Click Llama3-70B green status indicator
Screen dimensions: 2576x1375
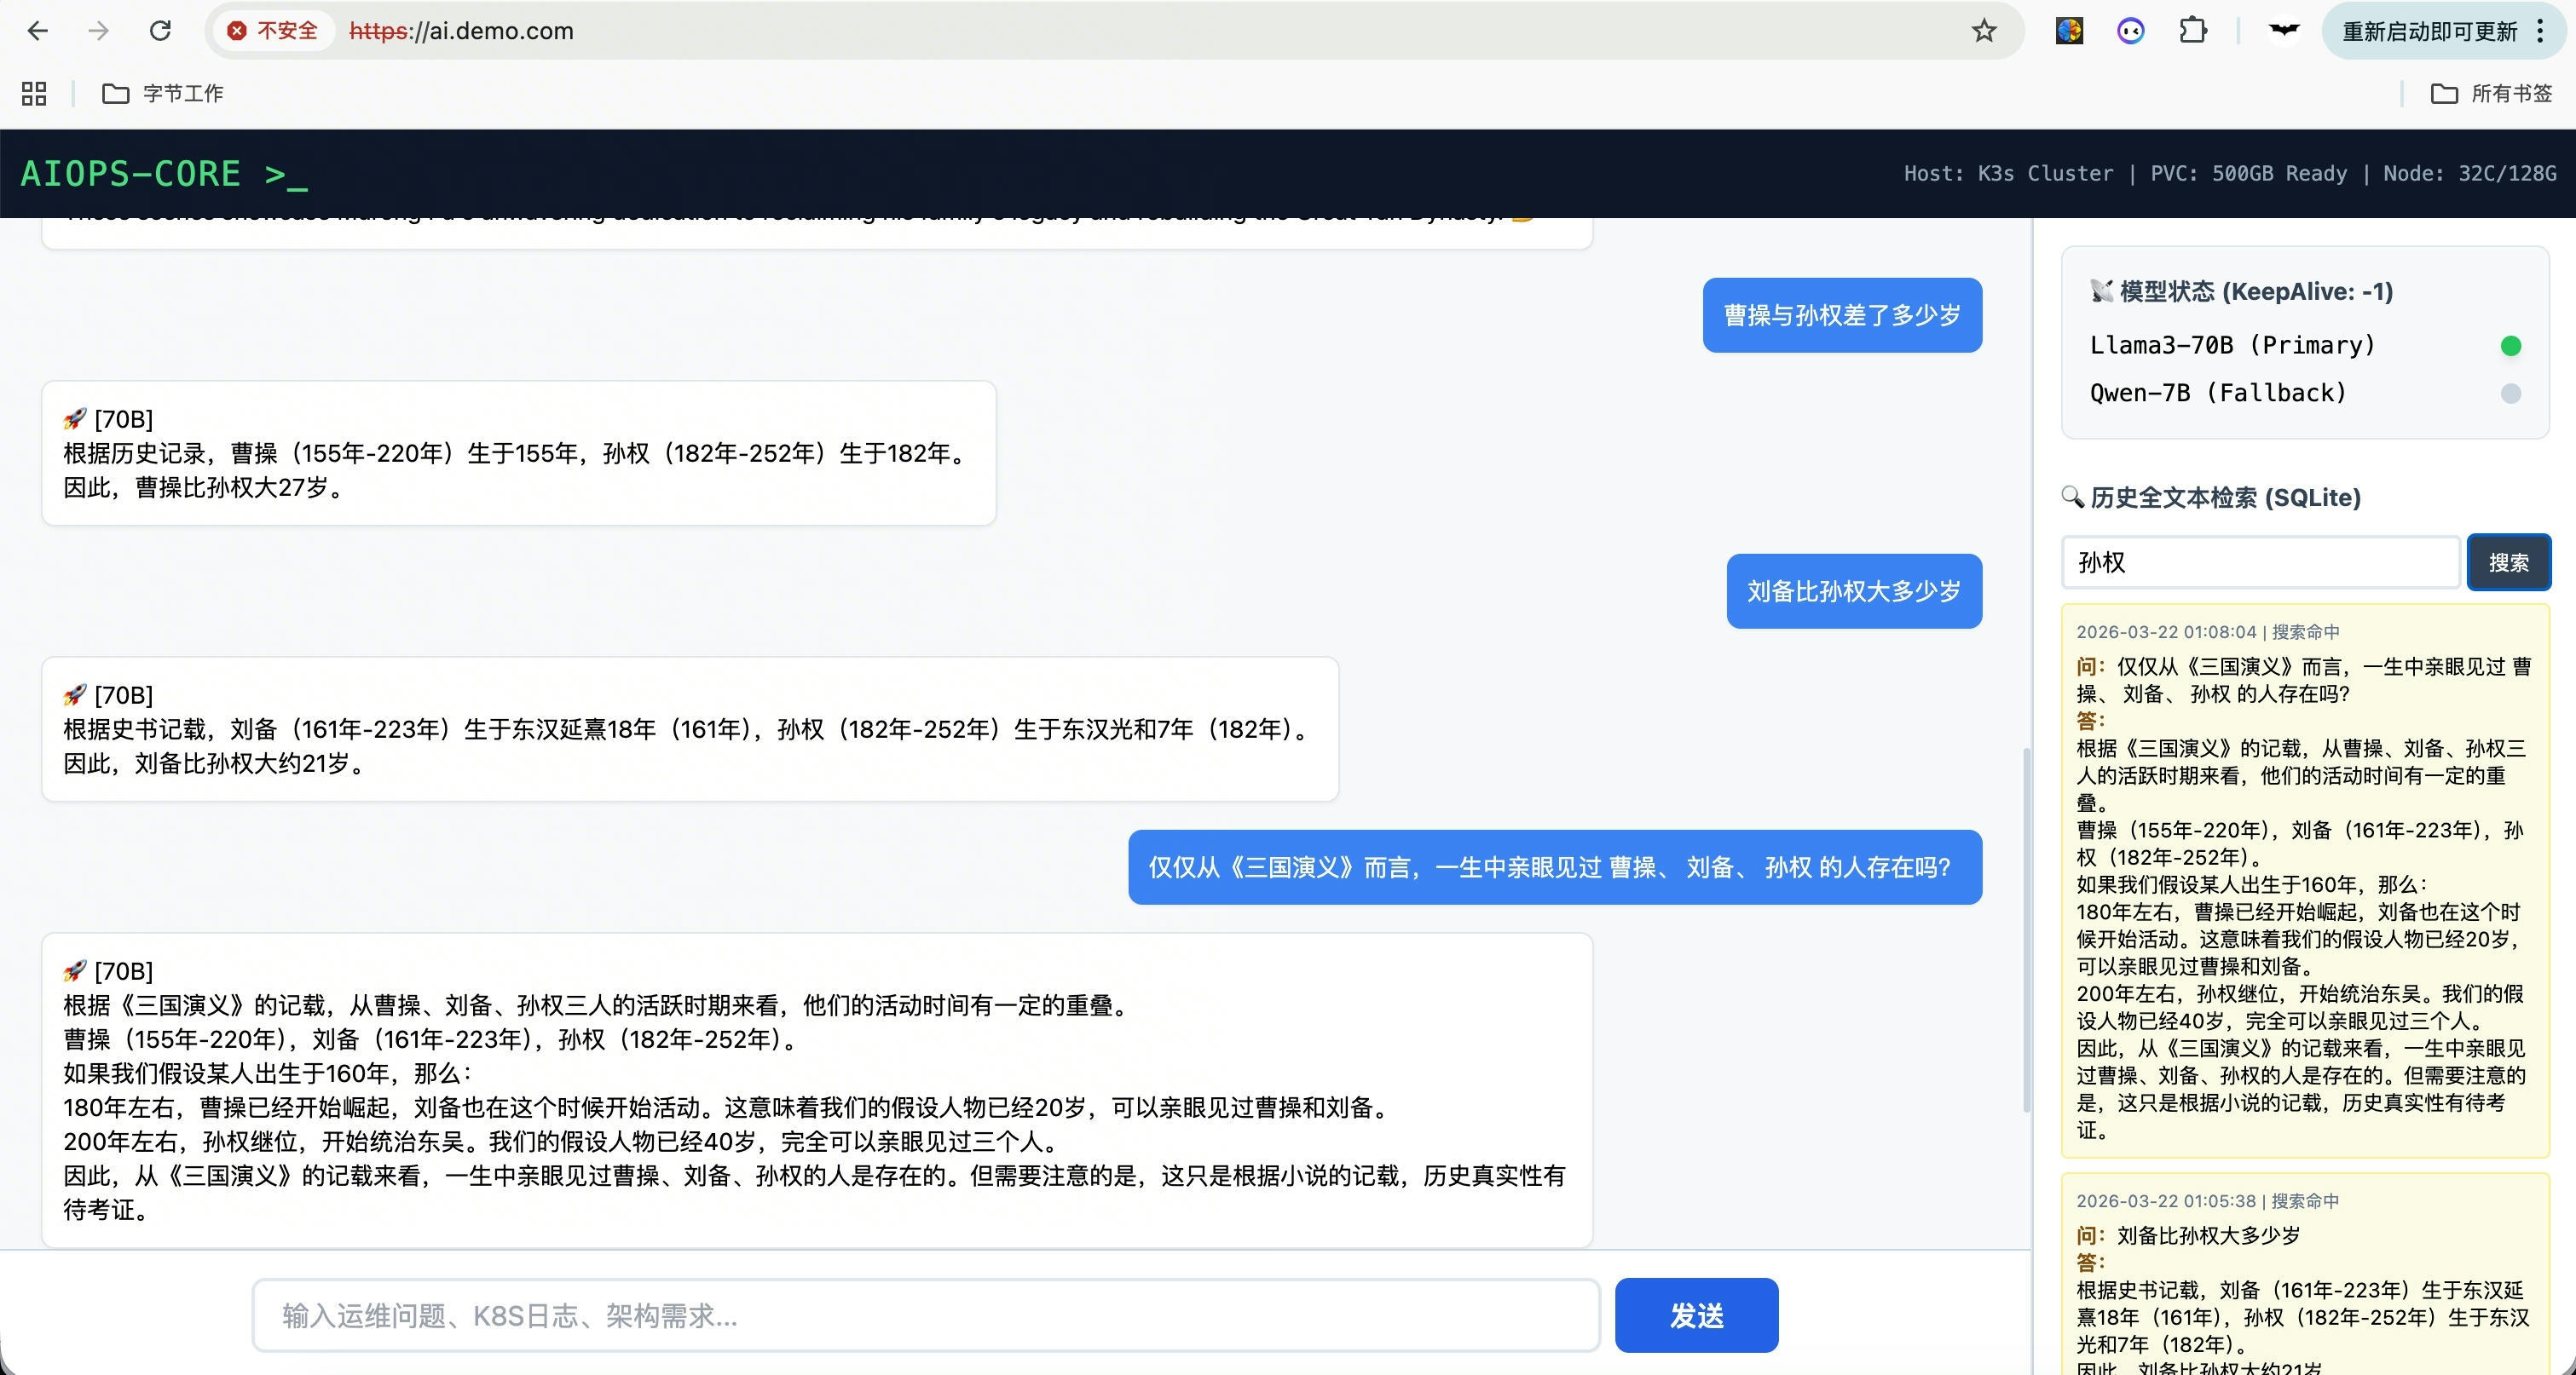(2510, 346)
